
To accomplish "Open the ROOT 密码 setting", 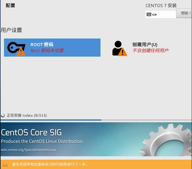I will coord(52,48).
